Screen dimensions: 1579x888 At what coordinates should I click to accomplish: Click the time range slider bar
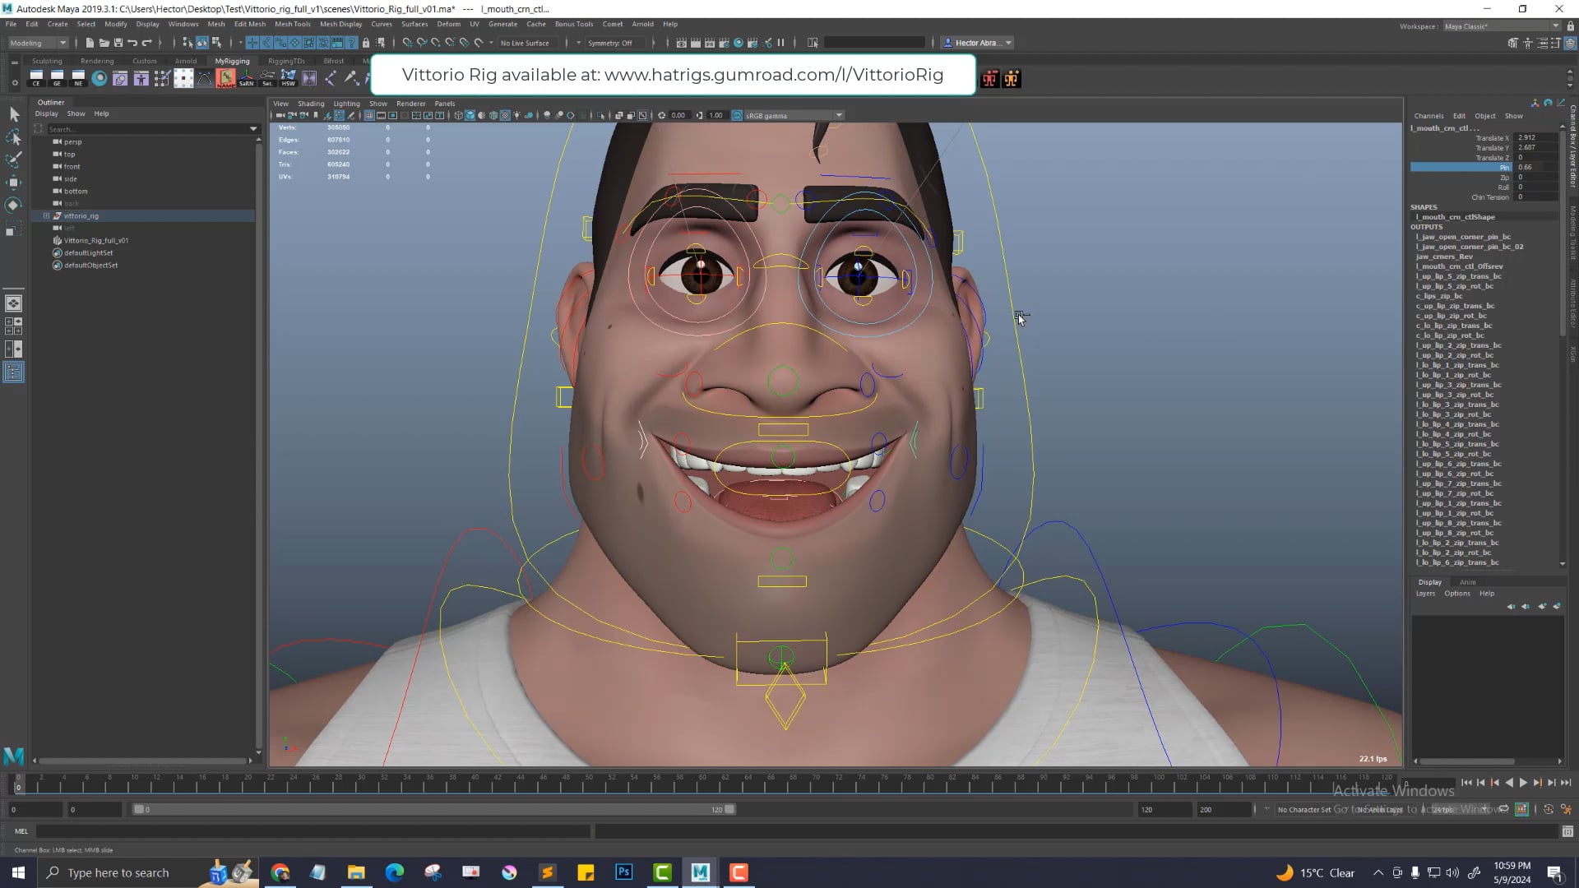[434, 810]
